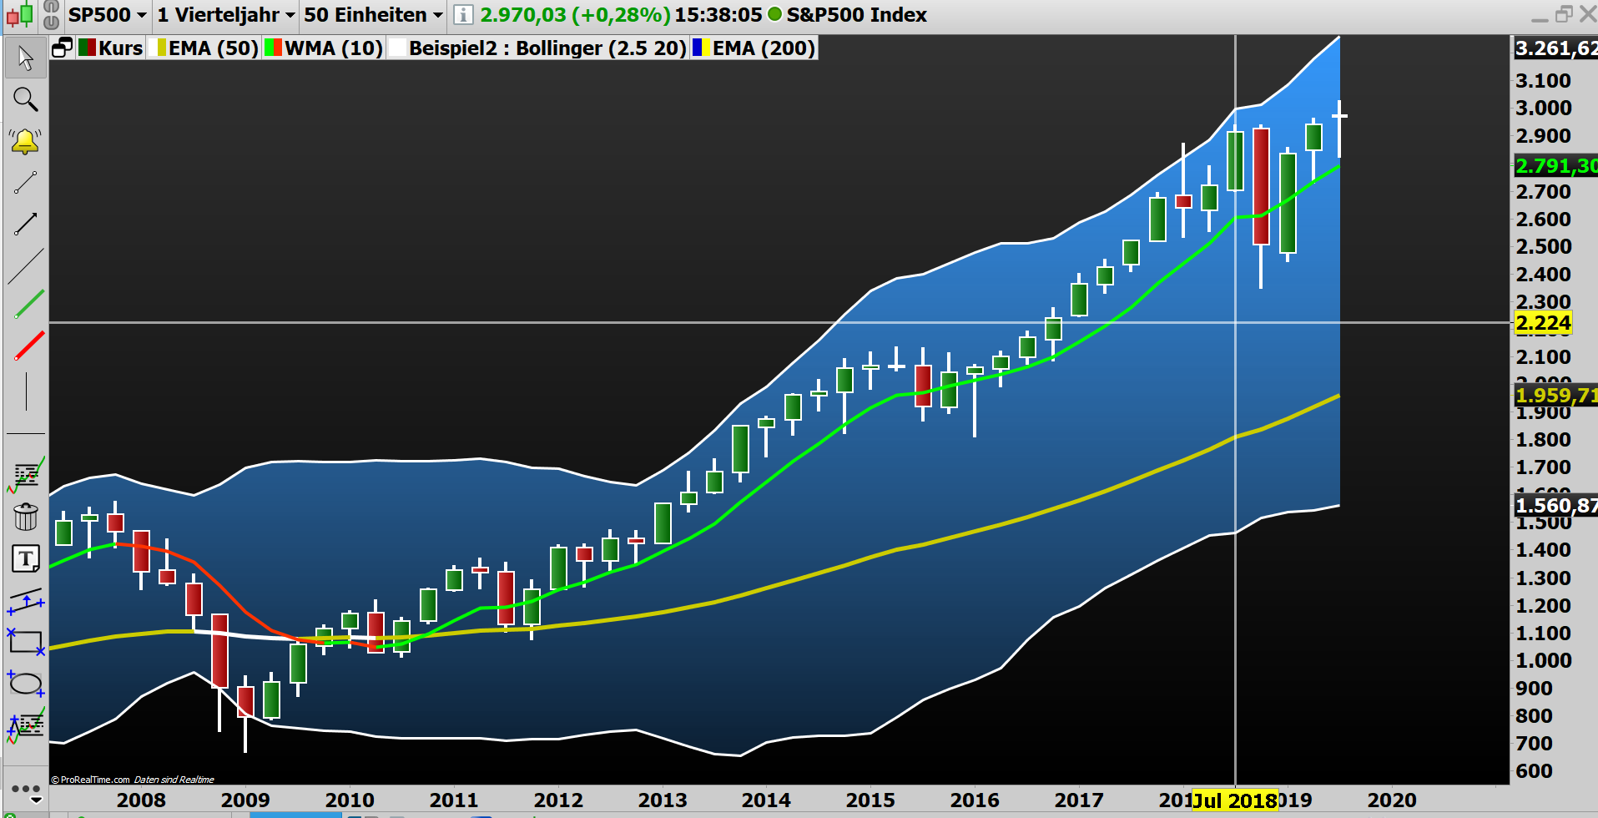Click the trash icon to delete drawings

(25, 518)
